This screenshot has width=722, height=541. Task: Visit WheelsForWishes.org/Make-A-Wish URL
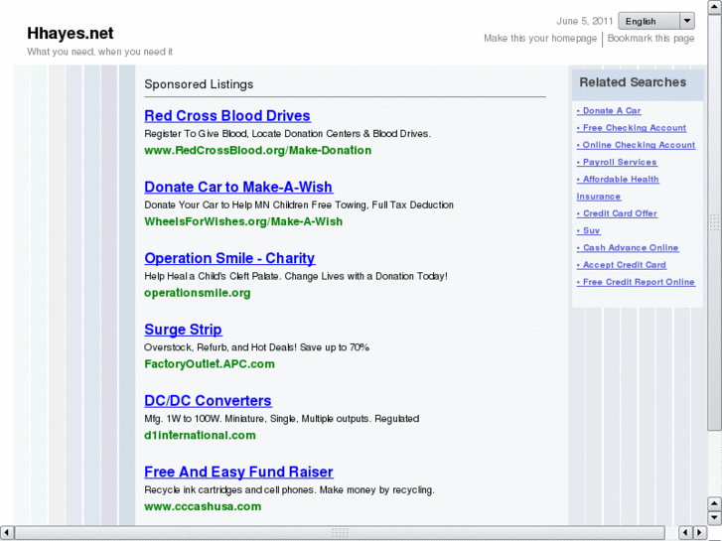[243, 221]
